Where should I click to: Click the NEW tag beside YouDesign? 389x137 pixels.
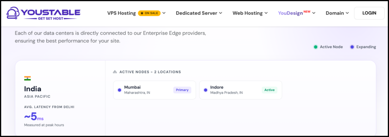(307, 11)
